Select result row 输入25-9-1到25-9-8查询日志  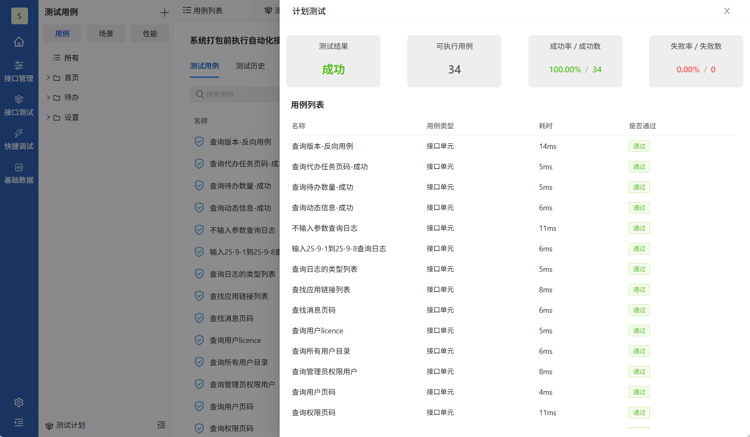[512, 249]
